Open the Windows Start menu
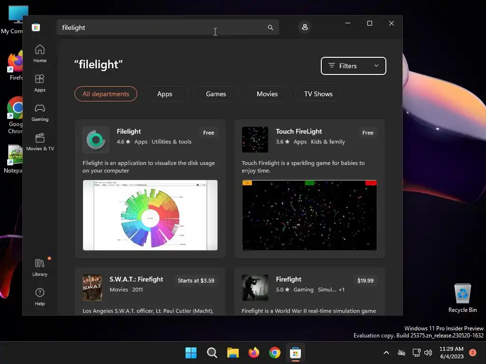The width and height of the screenshot is (486, 364). tap(191, 353)
